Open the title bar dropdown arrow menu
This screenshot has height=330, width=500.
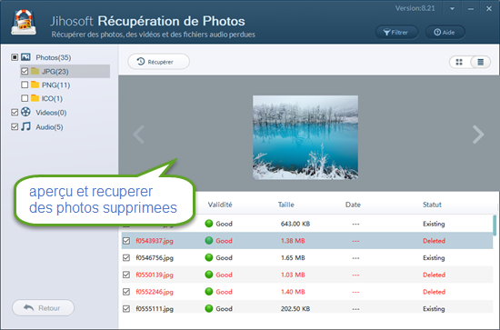coord(452,8)
